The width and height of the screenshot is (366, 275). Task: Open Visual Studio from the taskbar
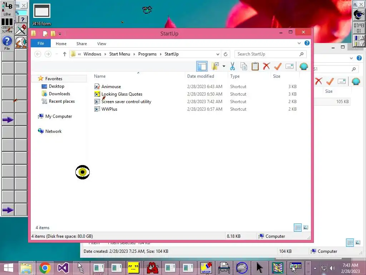pos(63,268)
